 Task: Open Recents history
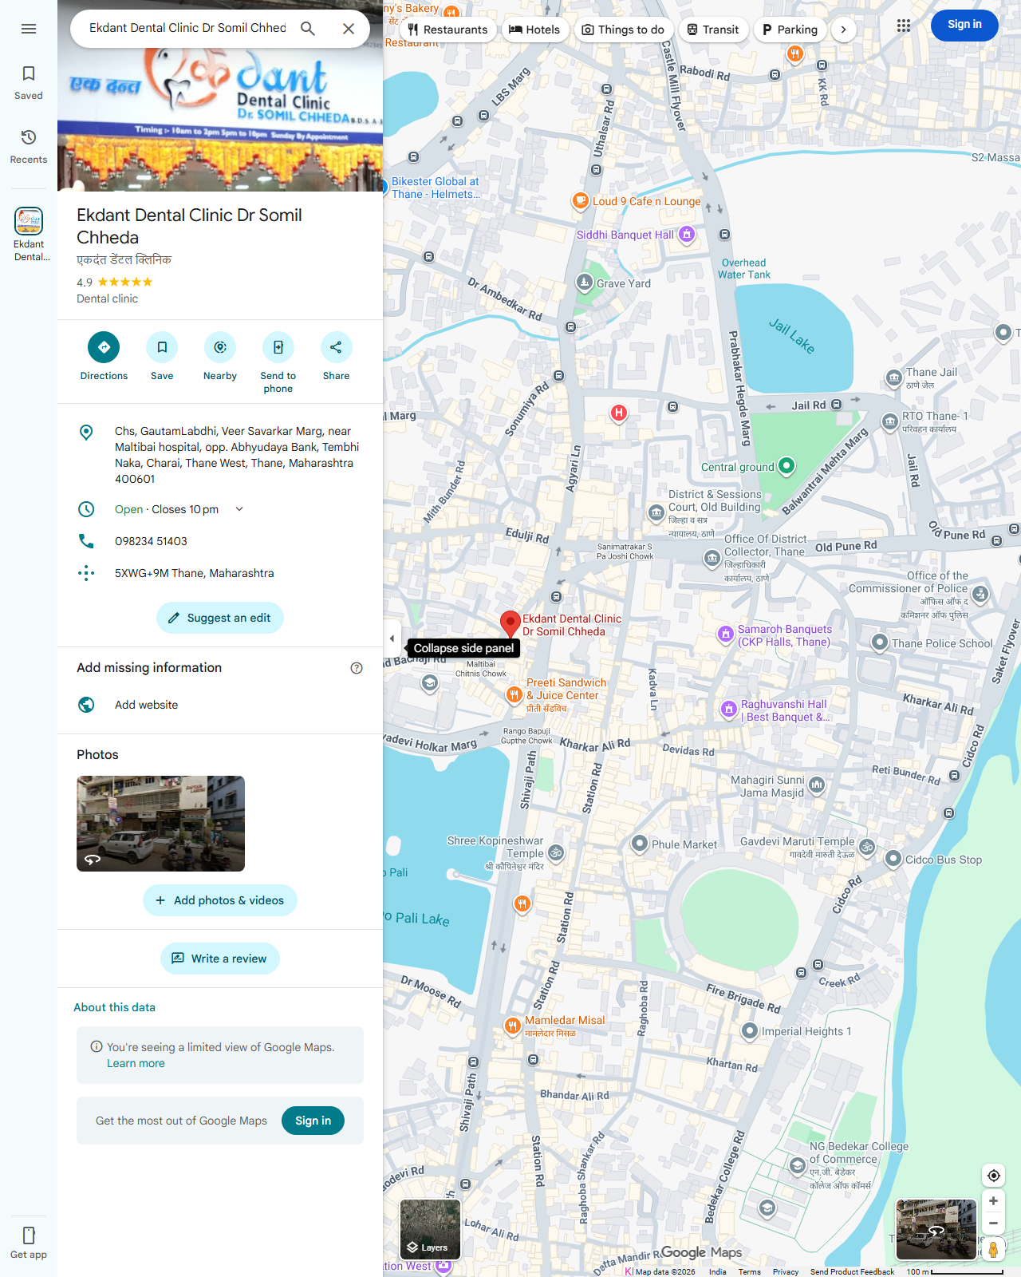coord(29,147)
